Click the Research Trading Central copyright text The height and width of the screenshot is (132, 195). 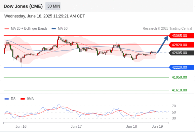167,29
